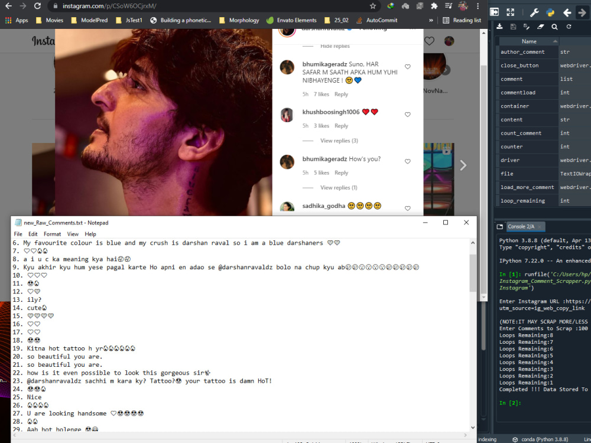Screen dimensions: 591x443
Task: Open the Reading list panel
Action: [462, 20]
